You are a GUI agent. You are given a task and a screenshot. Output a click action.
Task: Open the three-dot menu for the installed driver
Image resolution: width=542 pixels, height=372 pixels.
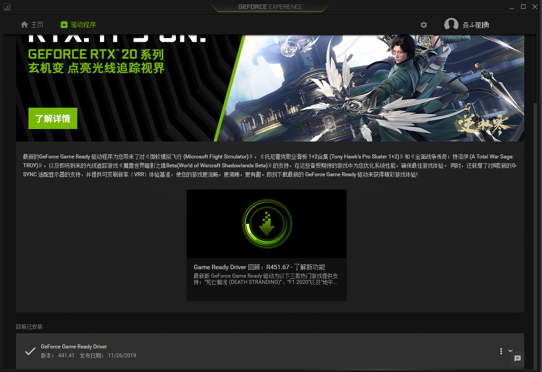501,351
